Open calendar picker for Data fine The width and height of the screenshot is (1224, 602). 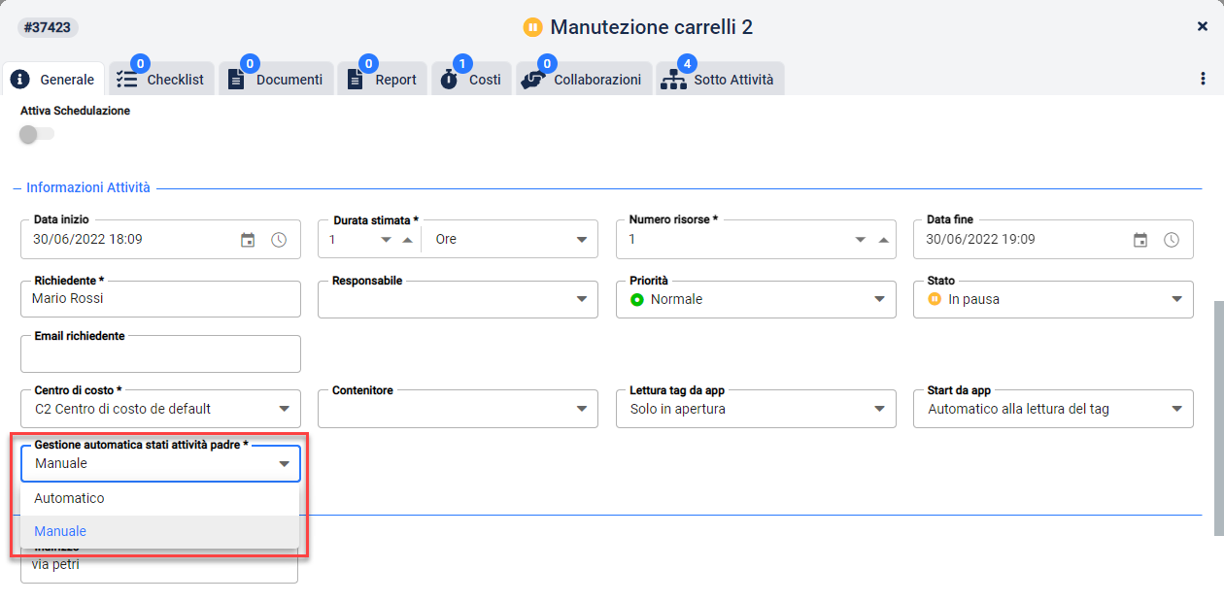(x=1140, y=240)
